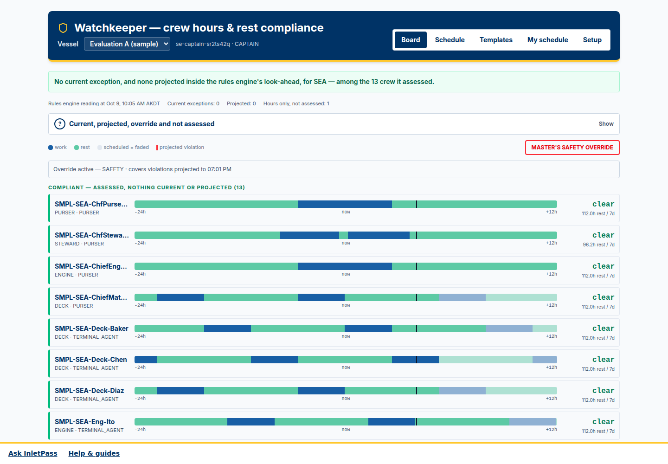The height and width of the screenshot is (464, 668).
Task: Click faded scheduled block on Eng-Ito timeline
Action: coord(533,422)
